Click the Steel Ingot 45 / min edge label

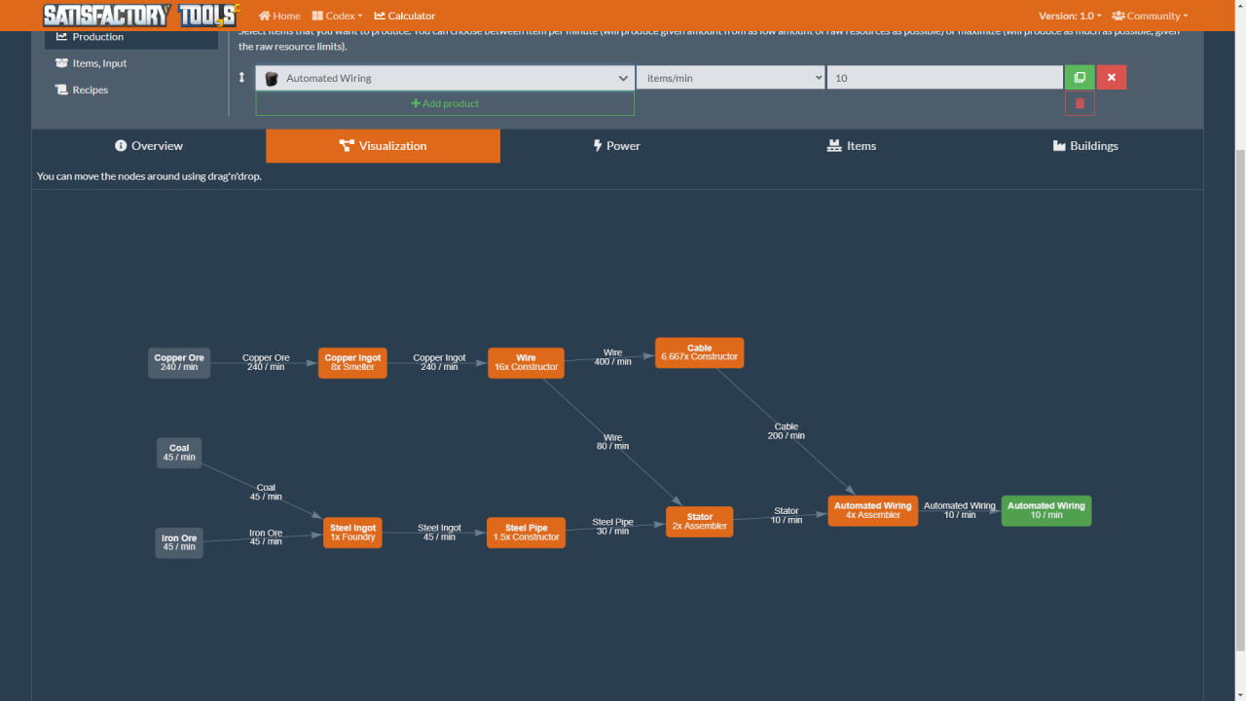pos(439,533)
